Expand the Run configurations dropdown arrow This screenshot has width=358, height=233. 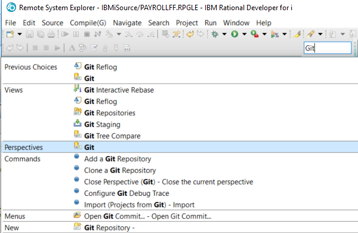pyautogui.click(x=244, y=34)
